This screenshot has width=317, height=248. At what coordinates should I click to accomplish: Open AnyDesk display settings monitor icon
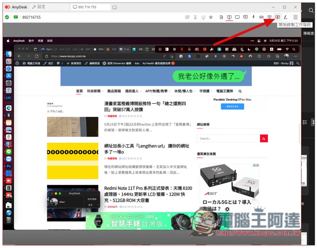[237, 17]
